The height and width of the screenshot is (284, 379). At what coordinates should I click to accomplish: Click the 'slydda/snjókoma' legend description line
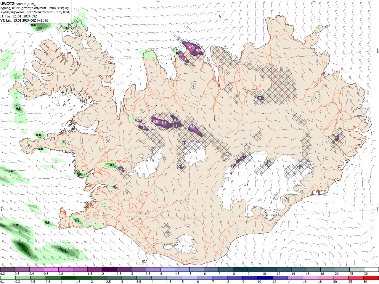pos(35,12)
